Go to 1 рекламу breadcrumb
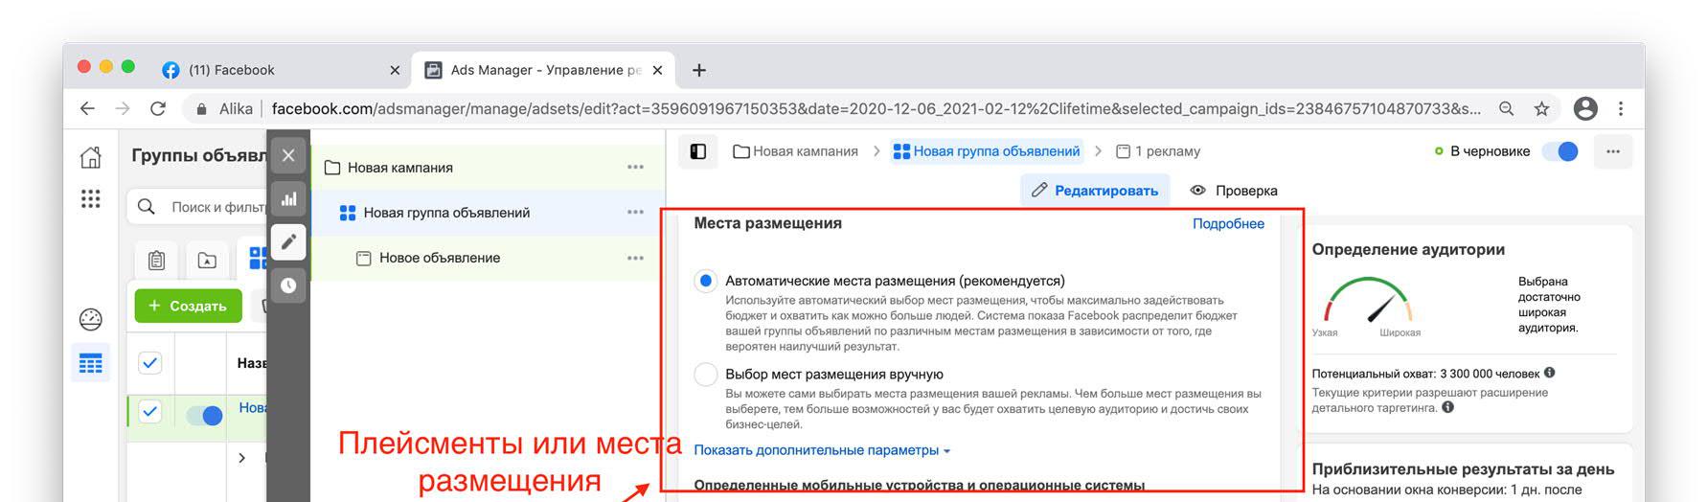Screen dimensions: 1707x502 [x=1158, y=151]
